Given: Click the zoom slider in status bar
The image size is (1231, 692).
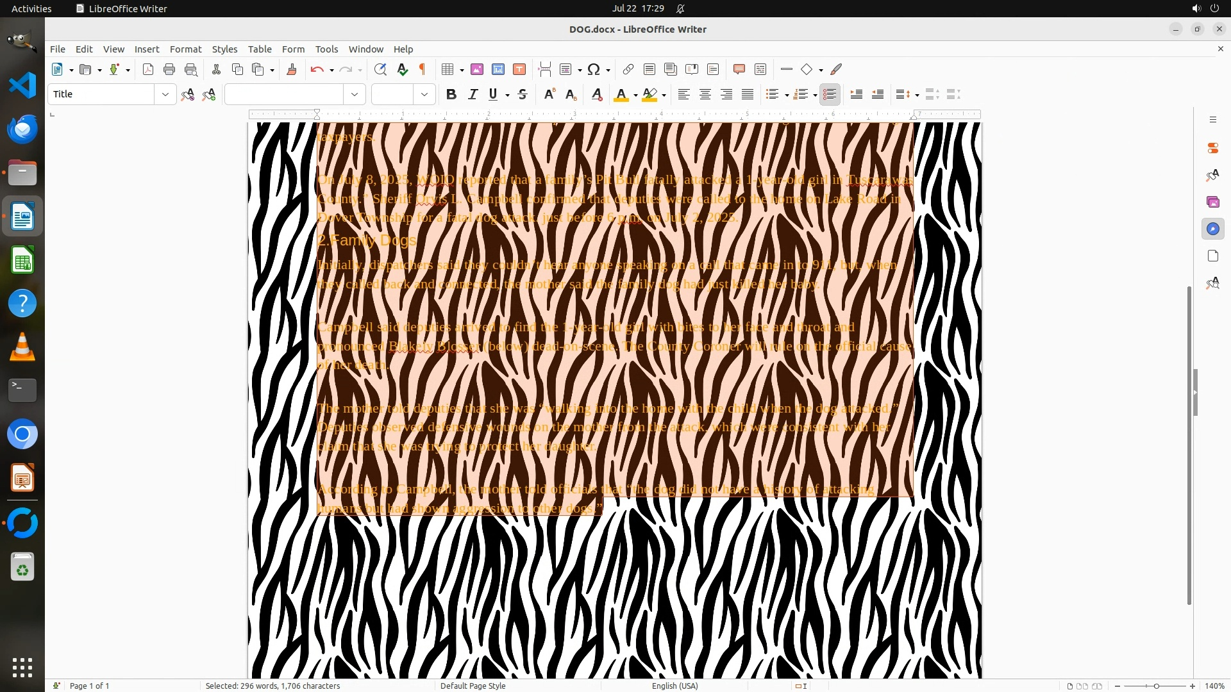Looking at the screenshot, I should click(1155, 686).
